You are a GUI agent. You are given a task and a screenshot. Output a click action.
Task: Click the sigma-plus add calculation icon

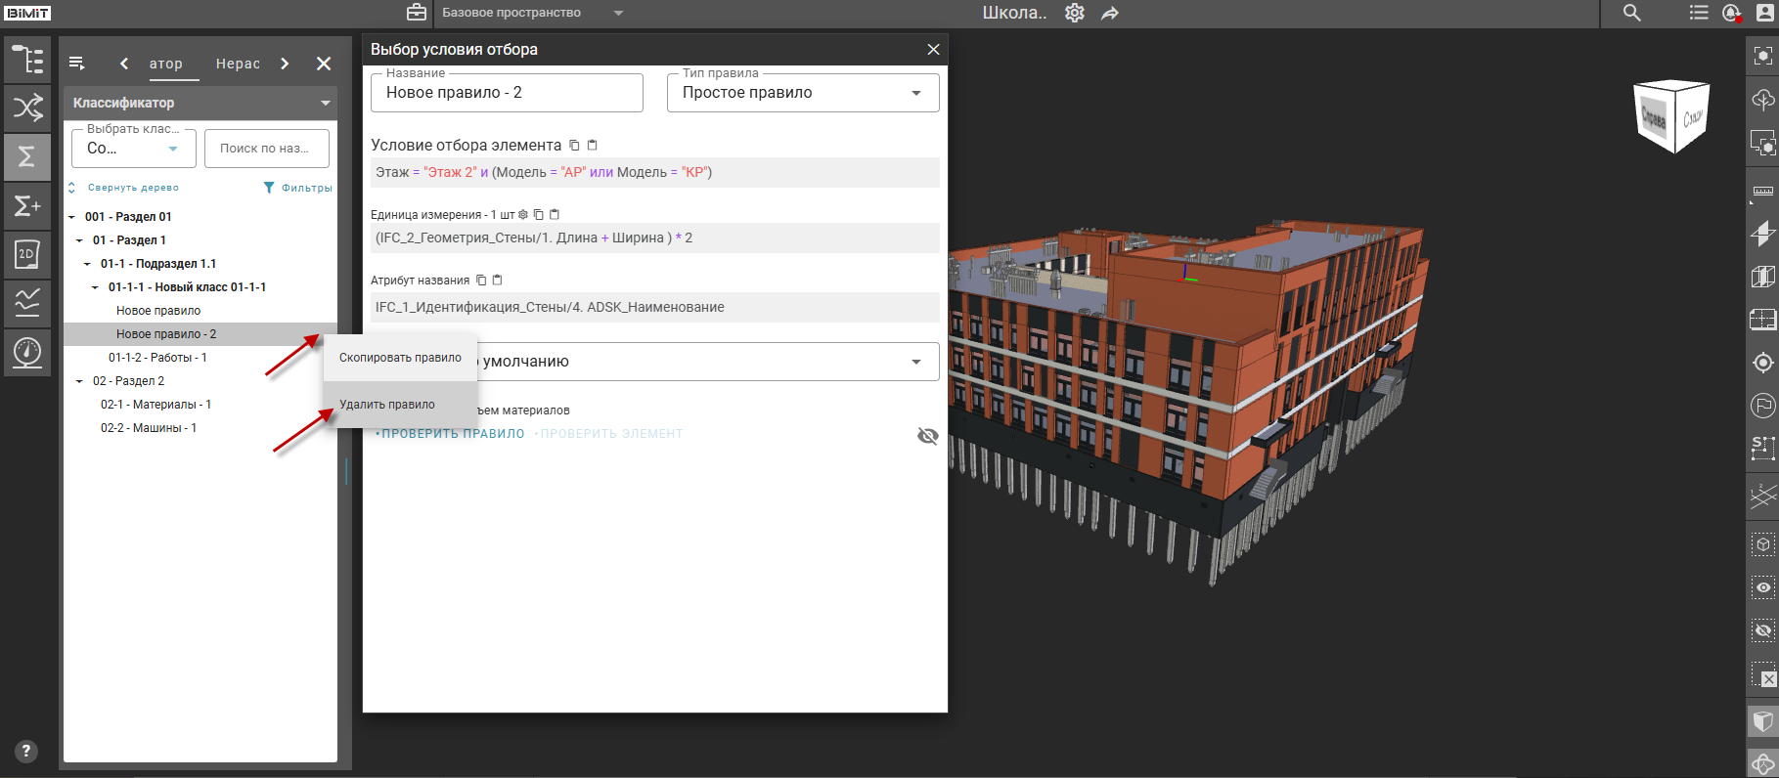coord(27,206)
